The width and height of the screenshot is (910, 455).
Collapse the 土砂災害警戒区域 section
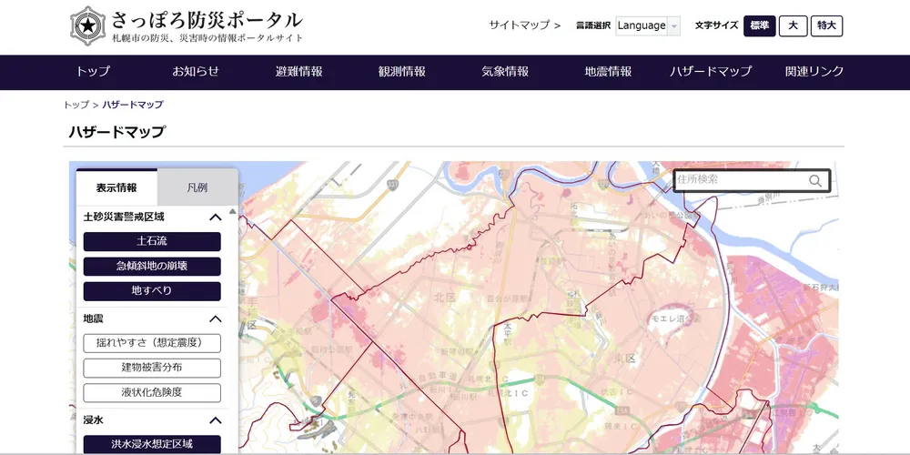[x=216, y=217]
